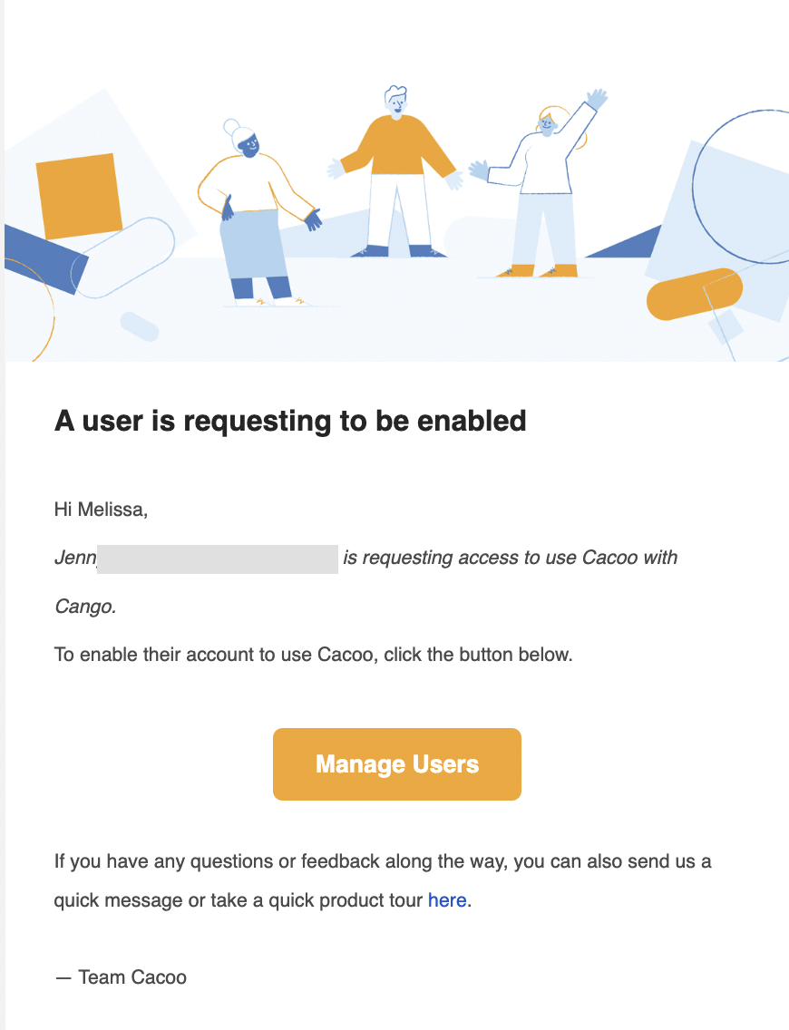789x1030 pixels.
Task: Click the grey redacted name block
Action: [218, 559]
